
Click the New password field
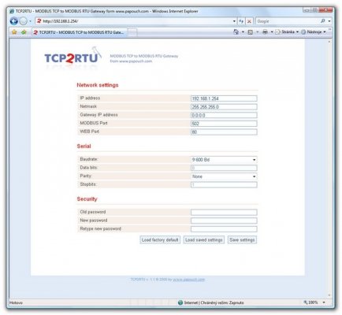(224, 220)
